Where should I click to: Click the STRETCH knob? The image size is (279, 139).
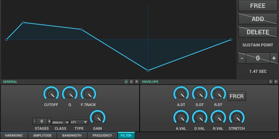click(237, 118)
